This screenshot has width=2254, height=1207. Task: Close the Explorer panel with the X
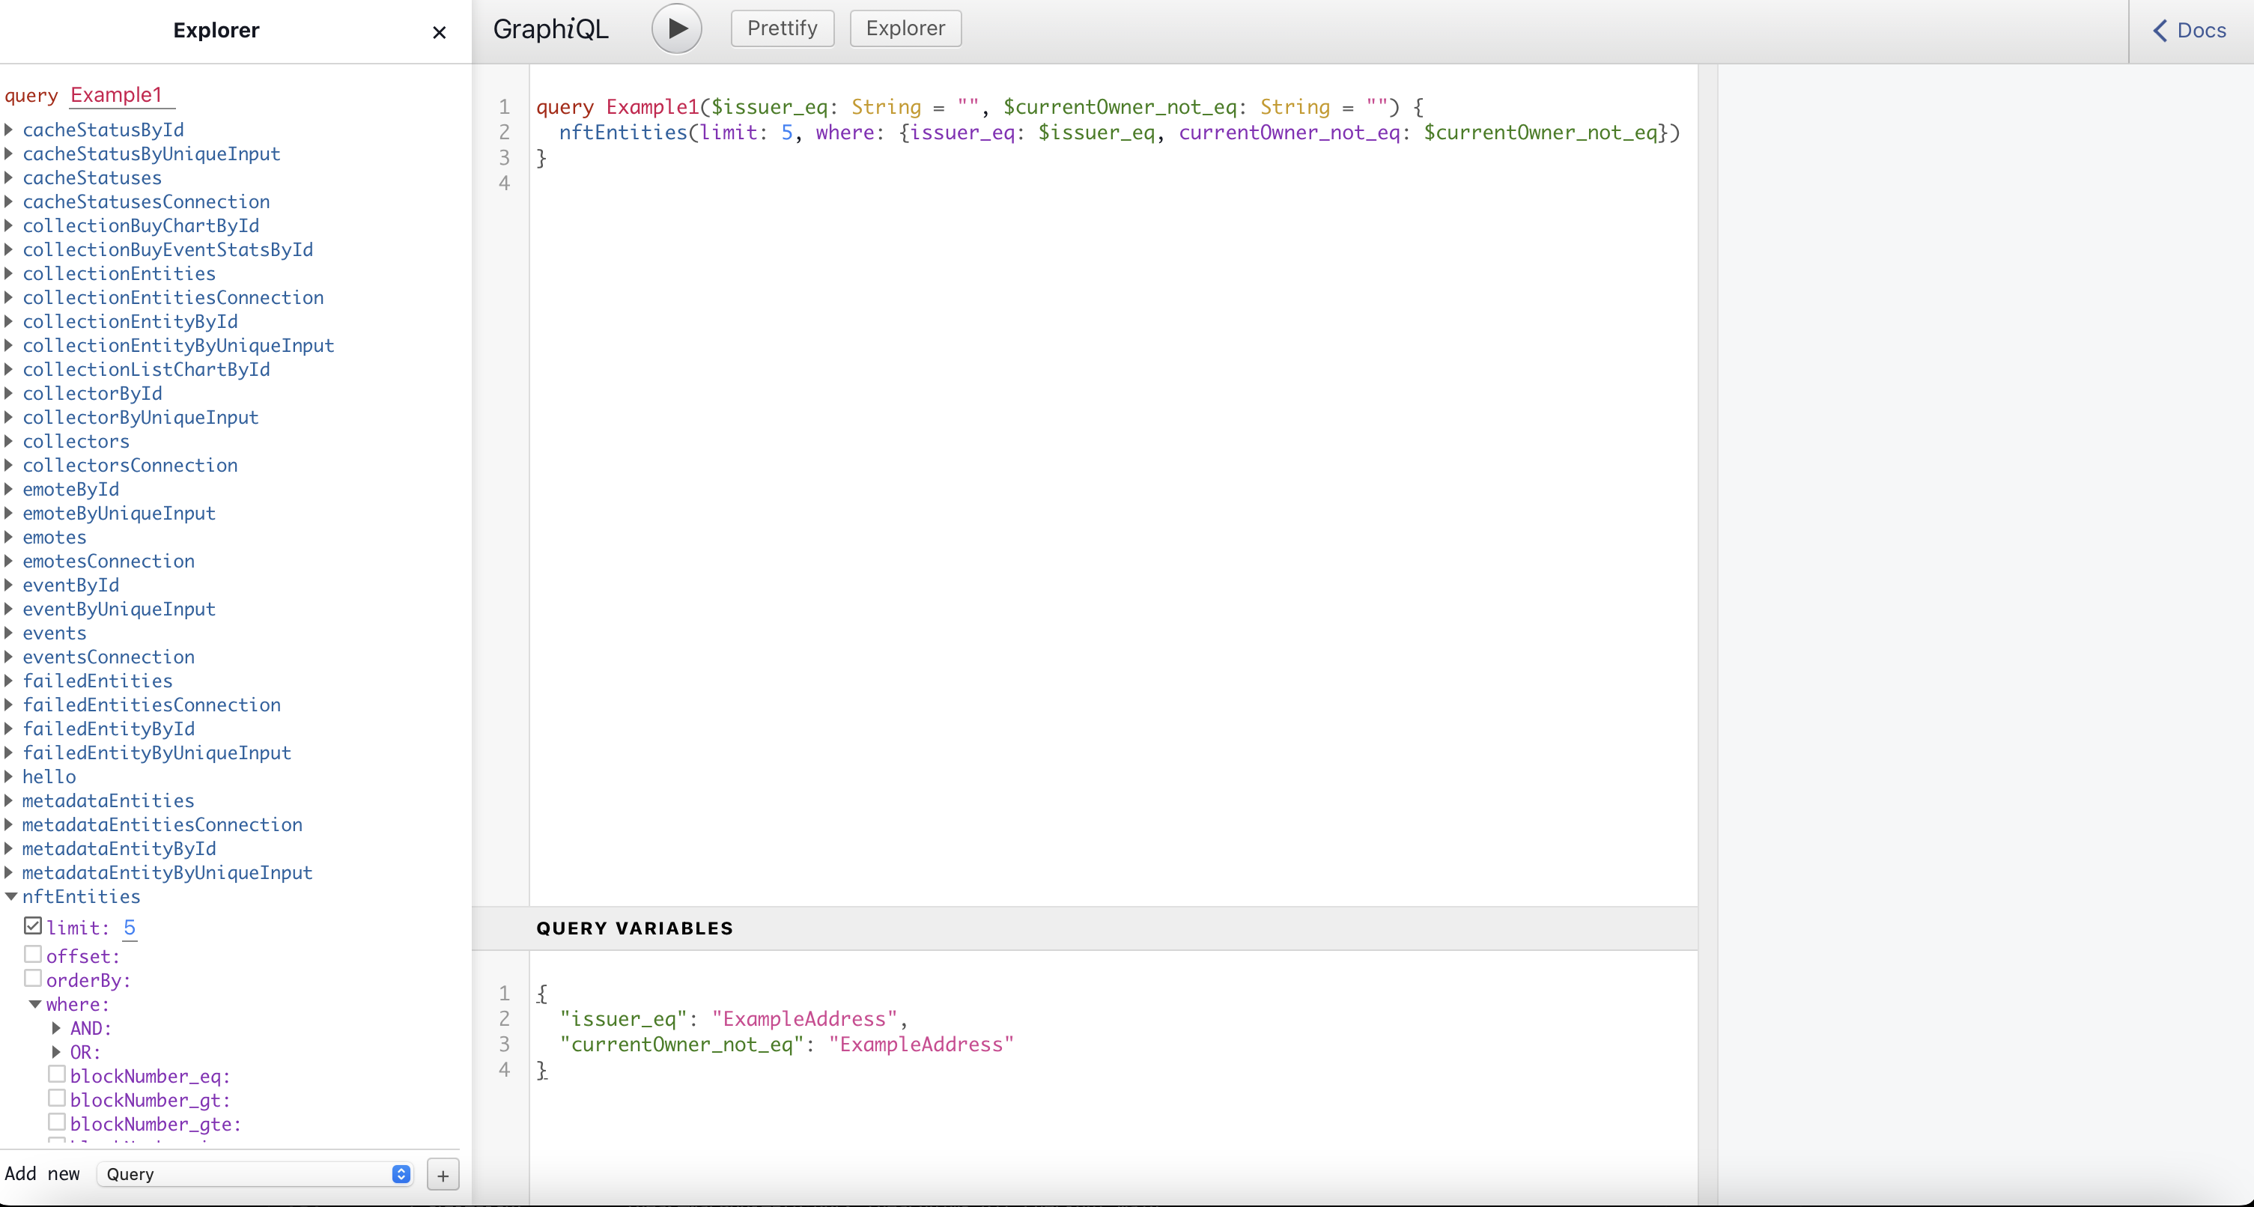tap(440, 32)
